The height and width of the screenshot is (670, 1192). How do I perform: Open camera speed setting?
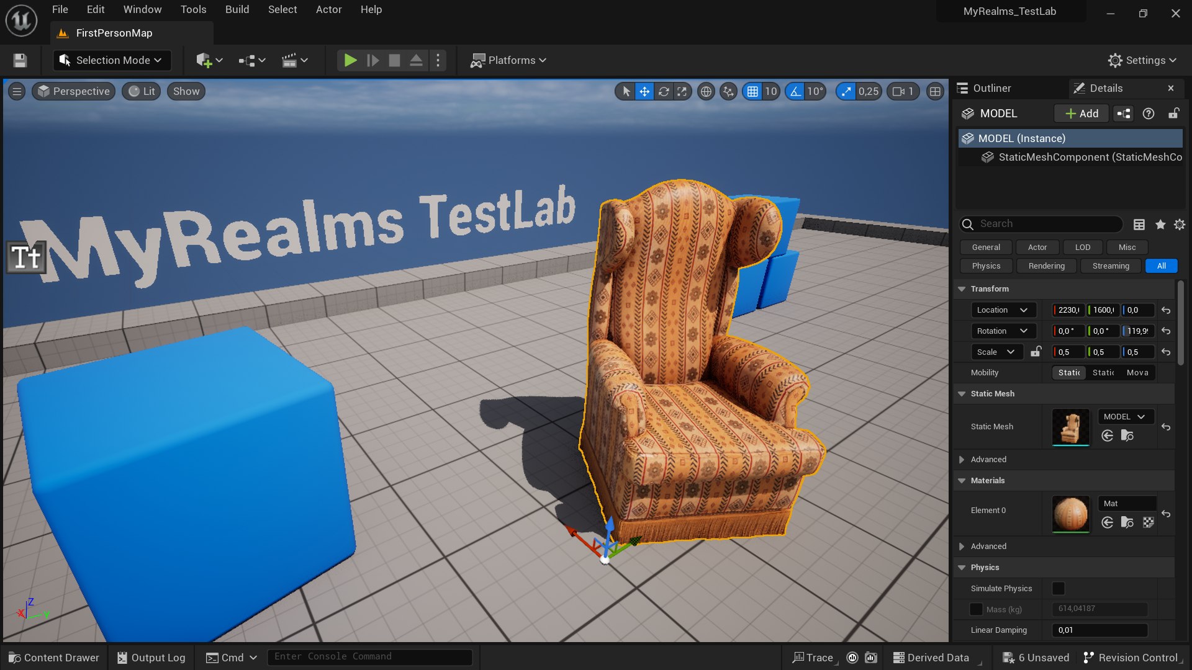tap(903, 91)
